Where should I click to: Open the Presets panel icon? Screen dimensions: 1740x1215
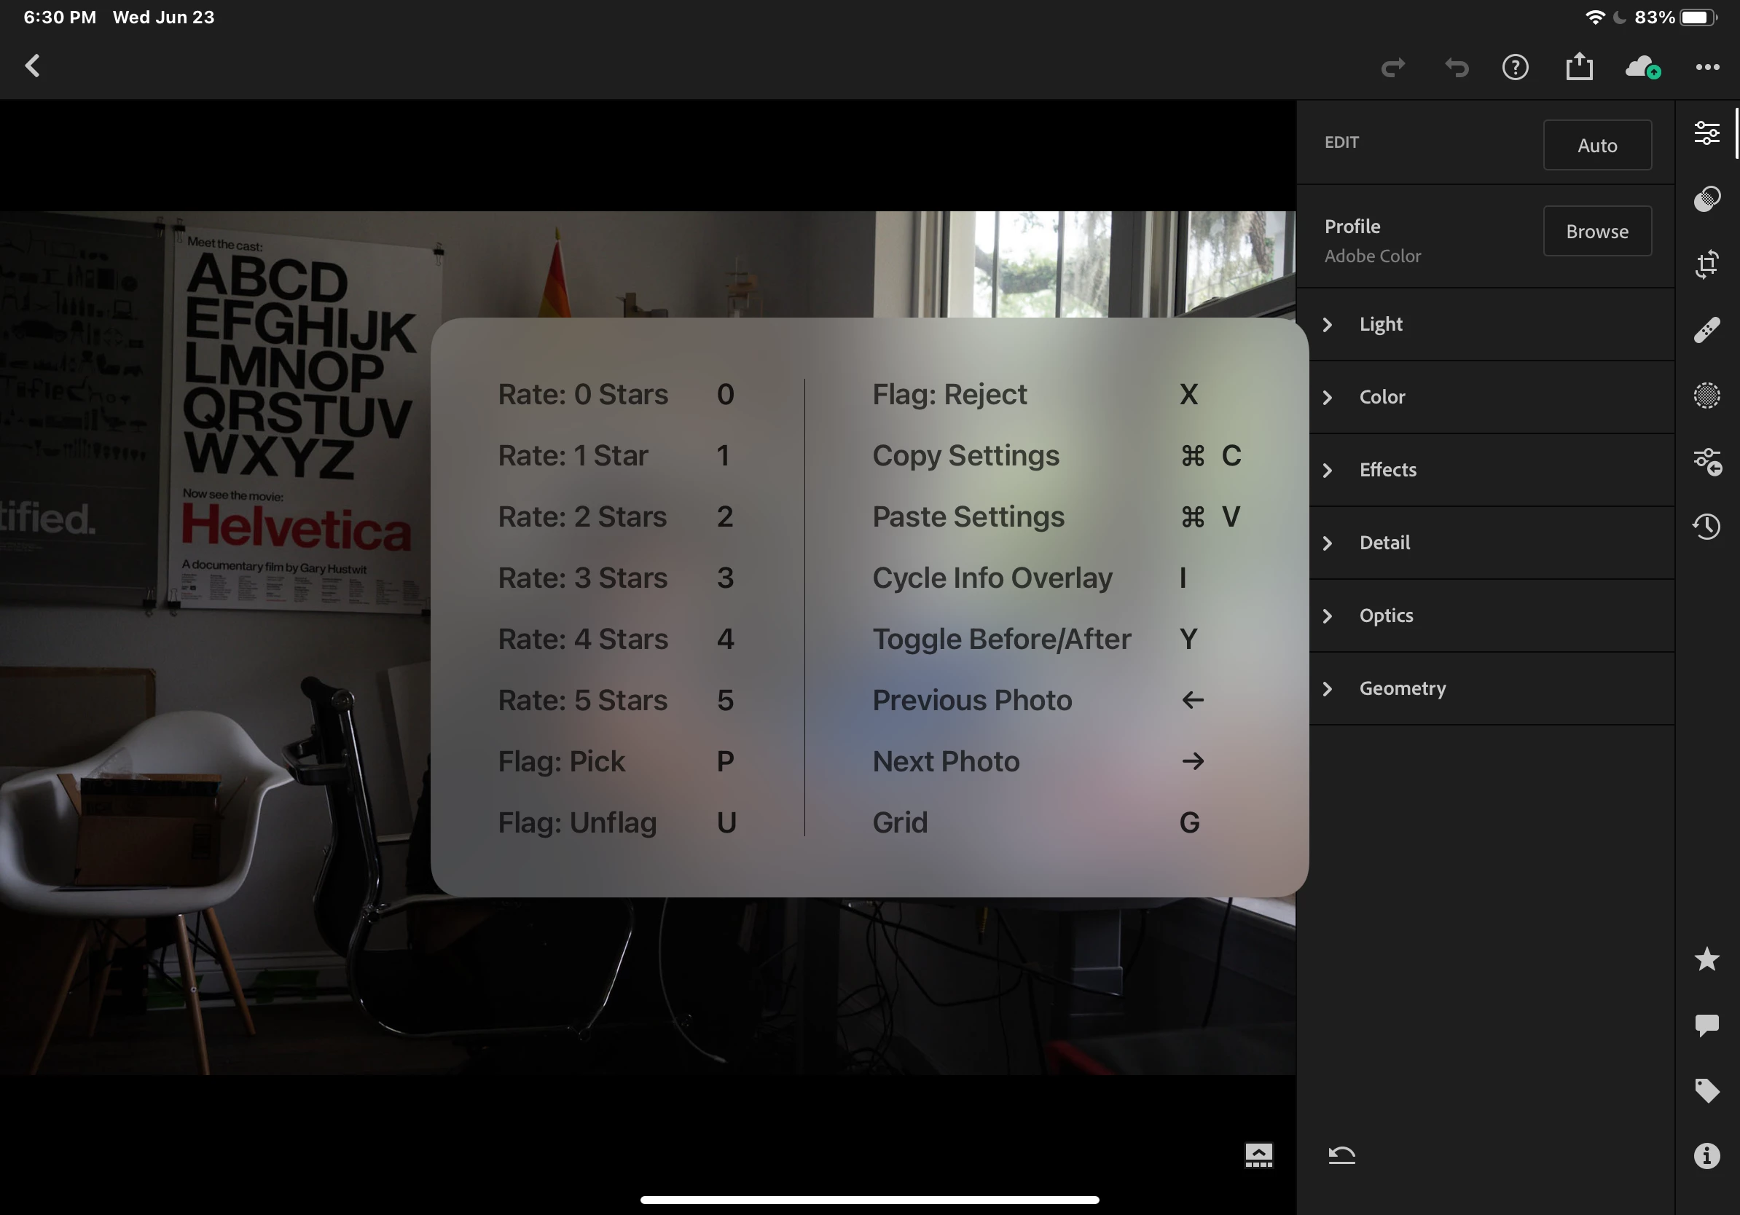click(x=1706, y=198)
